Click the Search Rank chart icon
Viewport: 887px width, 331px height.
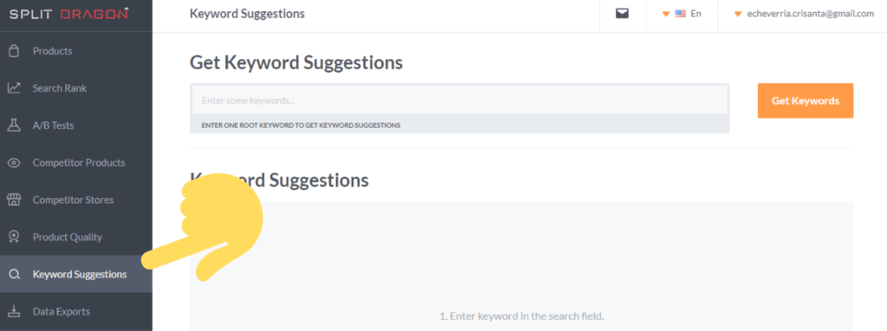point(14,88)
